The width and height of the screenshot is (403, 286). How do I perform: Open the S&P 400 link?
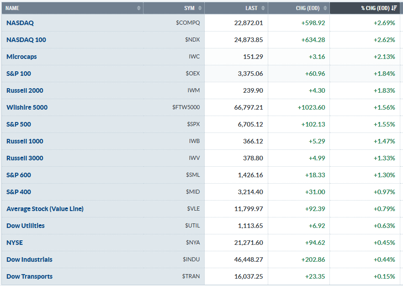[18, 192]
